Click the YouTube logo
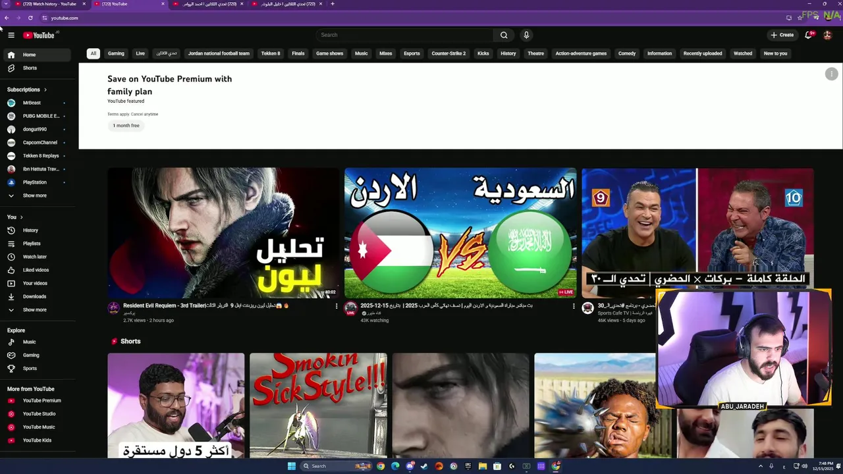 [39, 35]
